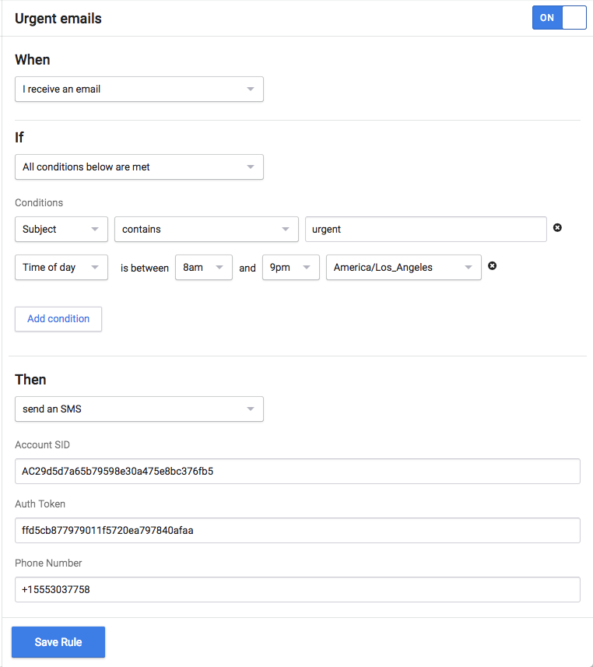Open the 'send an SMS' action dropdown
The width and height of the screenshot is (593, 667).
[139, 409]
